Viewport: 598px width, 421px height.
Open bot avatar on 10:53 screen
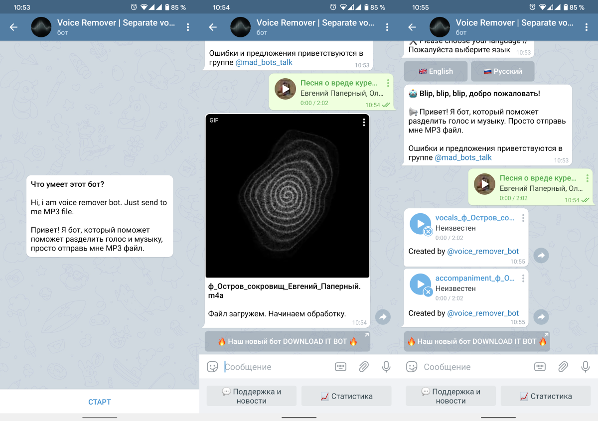41,27
